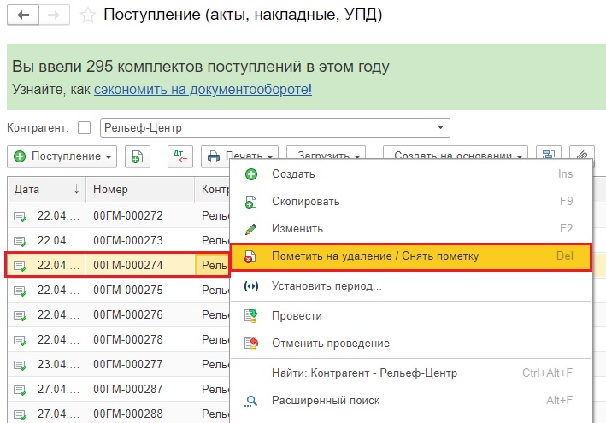
Task: Expand the Контрагент dropdown list
Action: click(440, 128)
